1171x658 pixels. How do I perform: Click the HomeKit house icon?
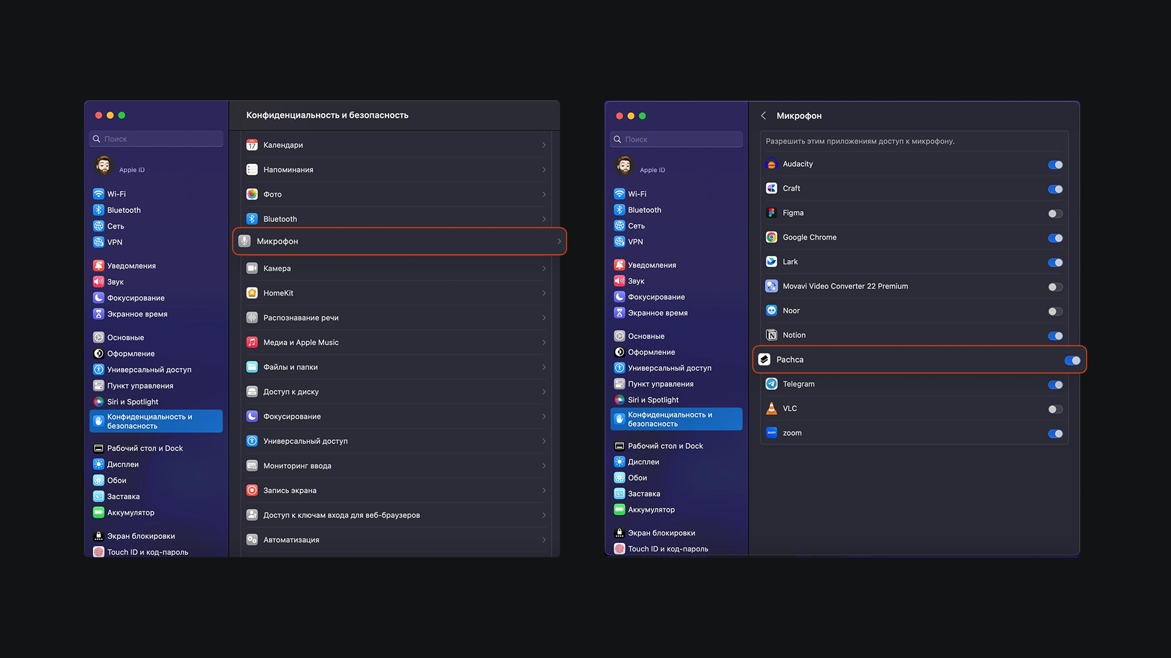[252, 293]
